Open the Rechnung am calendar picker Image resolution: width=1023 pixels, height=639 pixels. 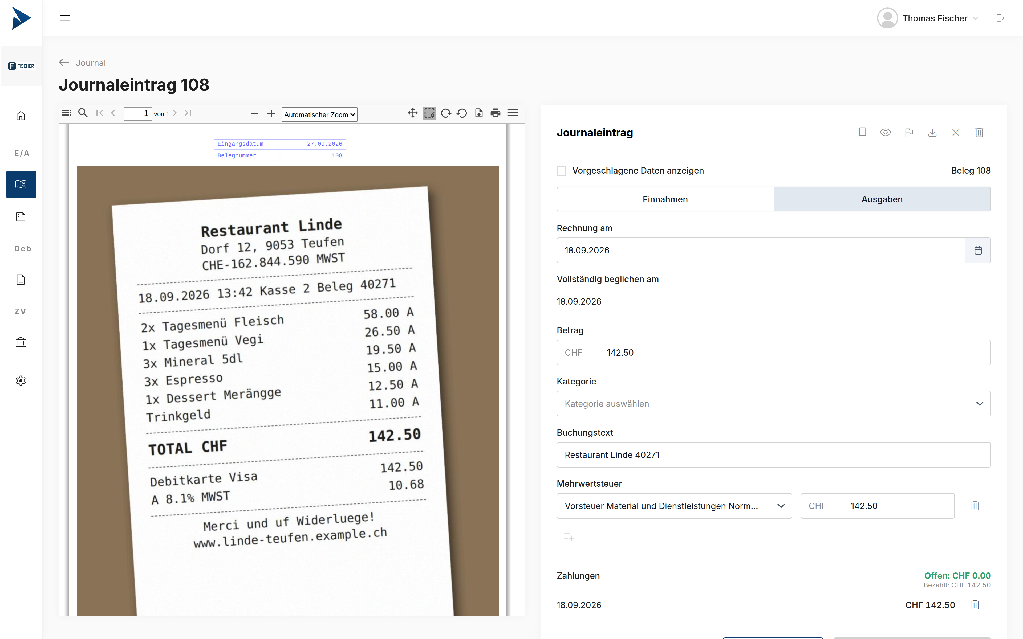978,250
